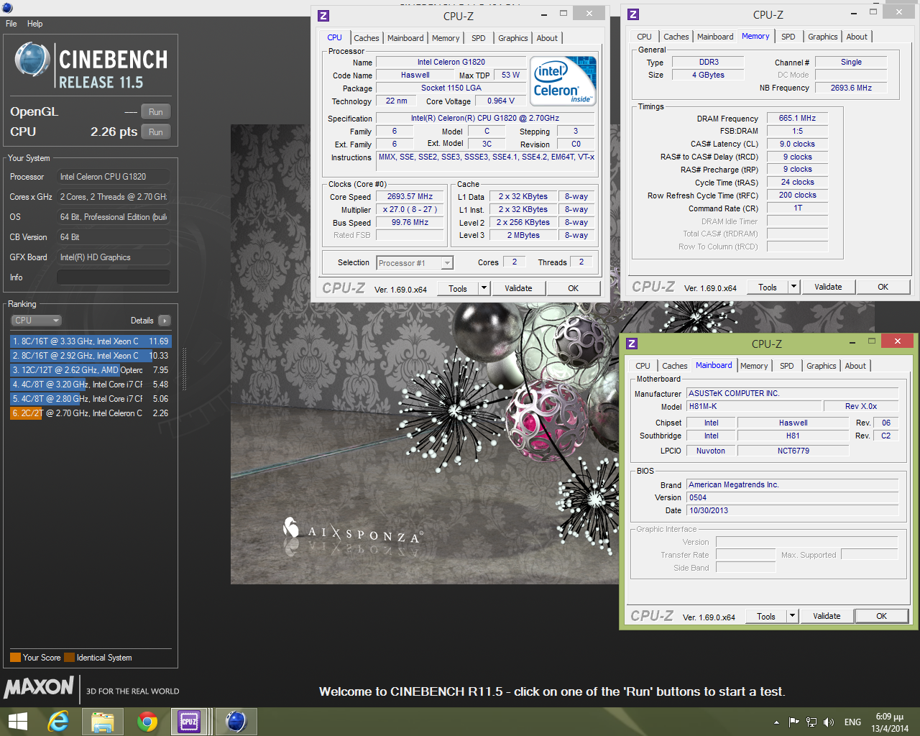Switch to Graphics tab in CPU window
The height and width of the screenshot is (736, 920).
(513, 38)
